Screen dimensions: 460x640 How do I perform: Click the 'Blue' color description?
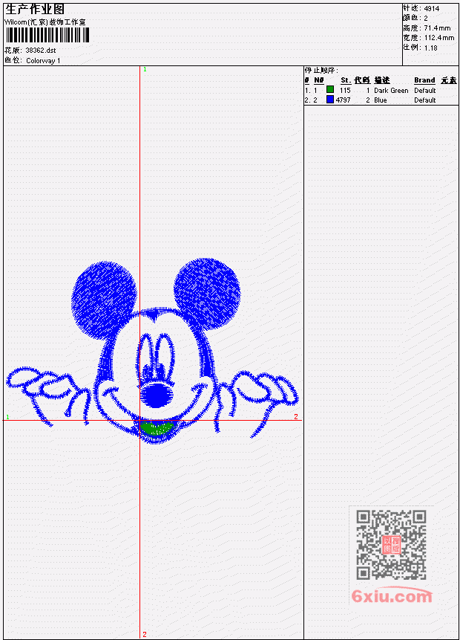coord(380,100)
